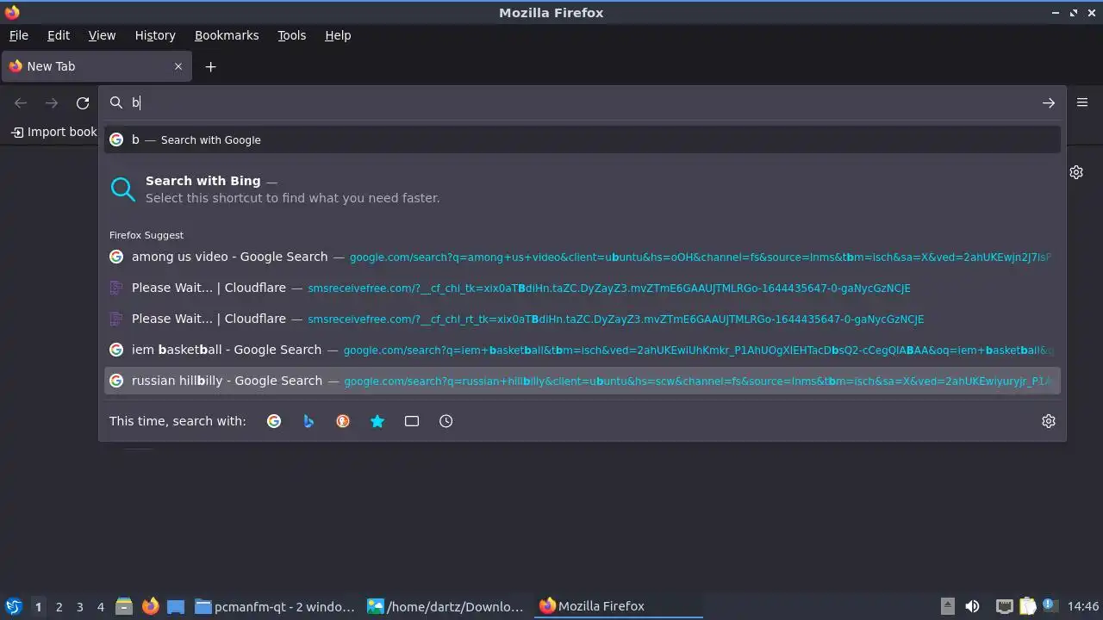This screenshot has width=1103, height=620.
Task: Click network status tray icon
Action: [1004, 606]
